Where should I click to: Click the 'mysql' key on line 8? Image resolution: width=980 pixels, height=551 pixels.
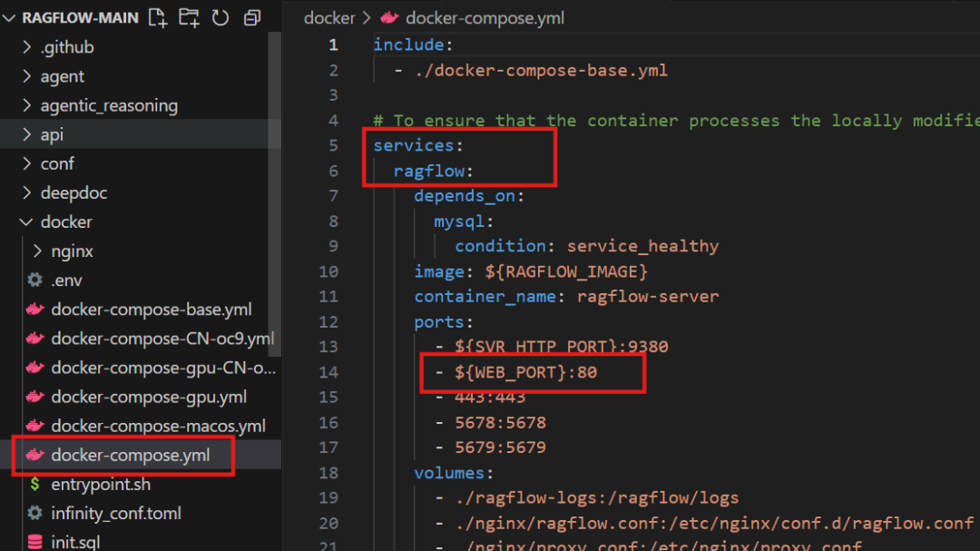point(459,221)
